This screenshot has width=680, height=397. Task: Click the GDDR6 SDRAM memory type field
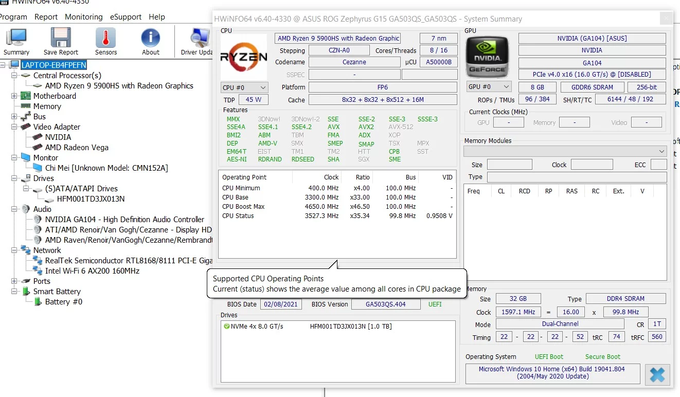(592, 87)
